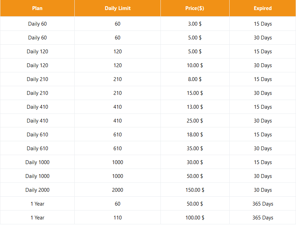Click 5.00 $ in the Daily 60 row

(195, 38)
